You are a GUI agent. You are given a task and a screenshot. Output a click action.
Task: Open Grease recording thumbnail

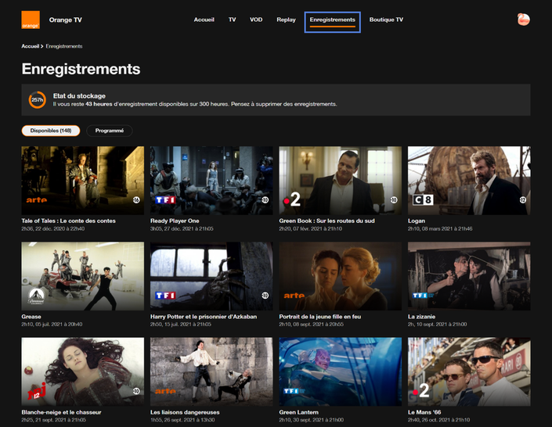click(83, 276)
